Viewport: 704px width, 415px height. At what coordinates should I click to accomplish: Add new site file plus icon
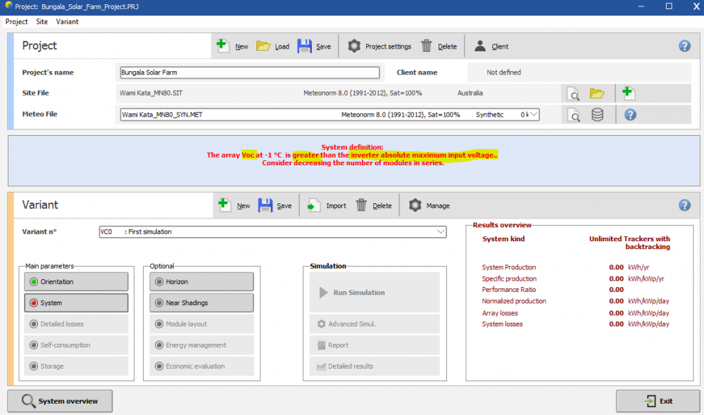pos(628,94)
